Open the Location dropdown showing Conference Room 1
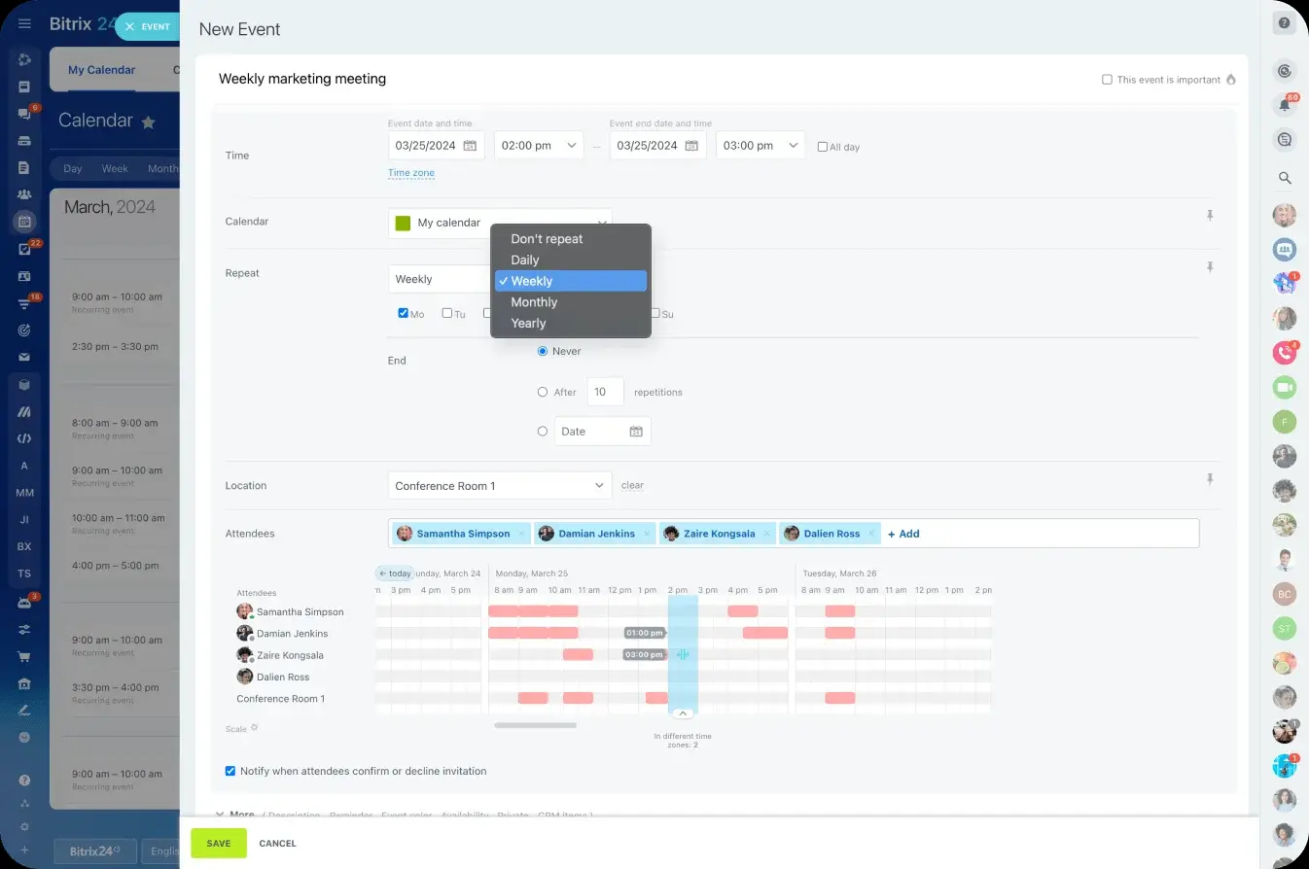The image size is (1309, 869). coord(499,485)
